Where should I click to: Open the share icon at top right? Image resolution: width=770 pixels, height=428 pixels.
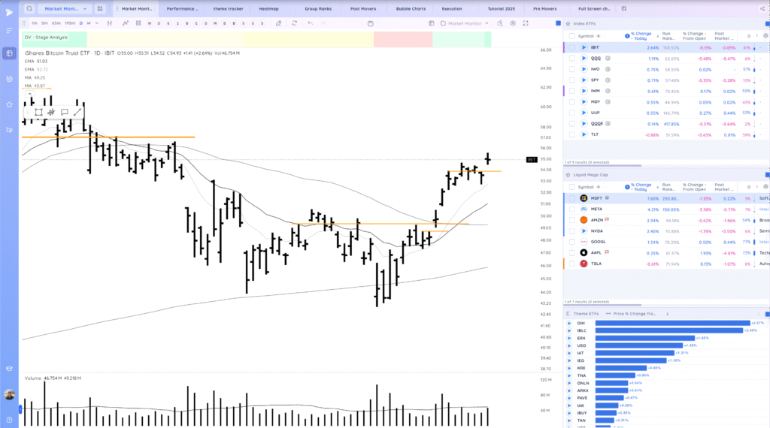click(x=762, y=9)
